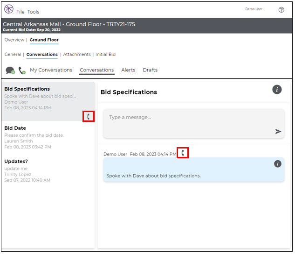Open the Tools menu
Viewport: 295px width, 254px height.
(x=33, y=12)
